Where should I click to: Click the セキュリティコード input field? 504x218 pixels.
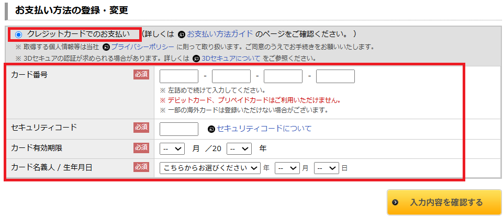179,129
